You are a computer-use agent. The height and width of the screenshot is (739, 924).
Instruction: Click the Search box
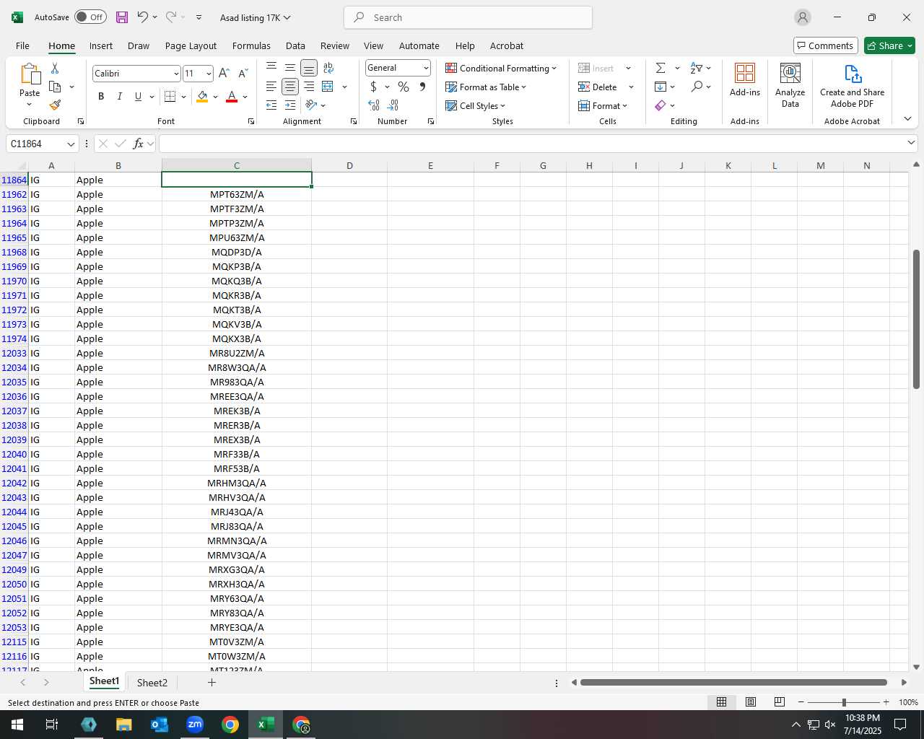coord(468,17)
